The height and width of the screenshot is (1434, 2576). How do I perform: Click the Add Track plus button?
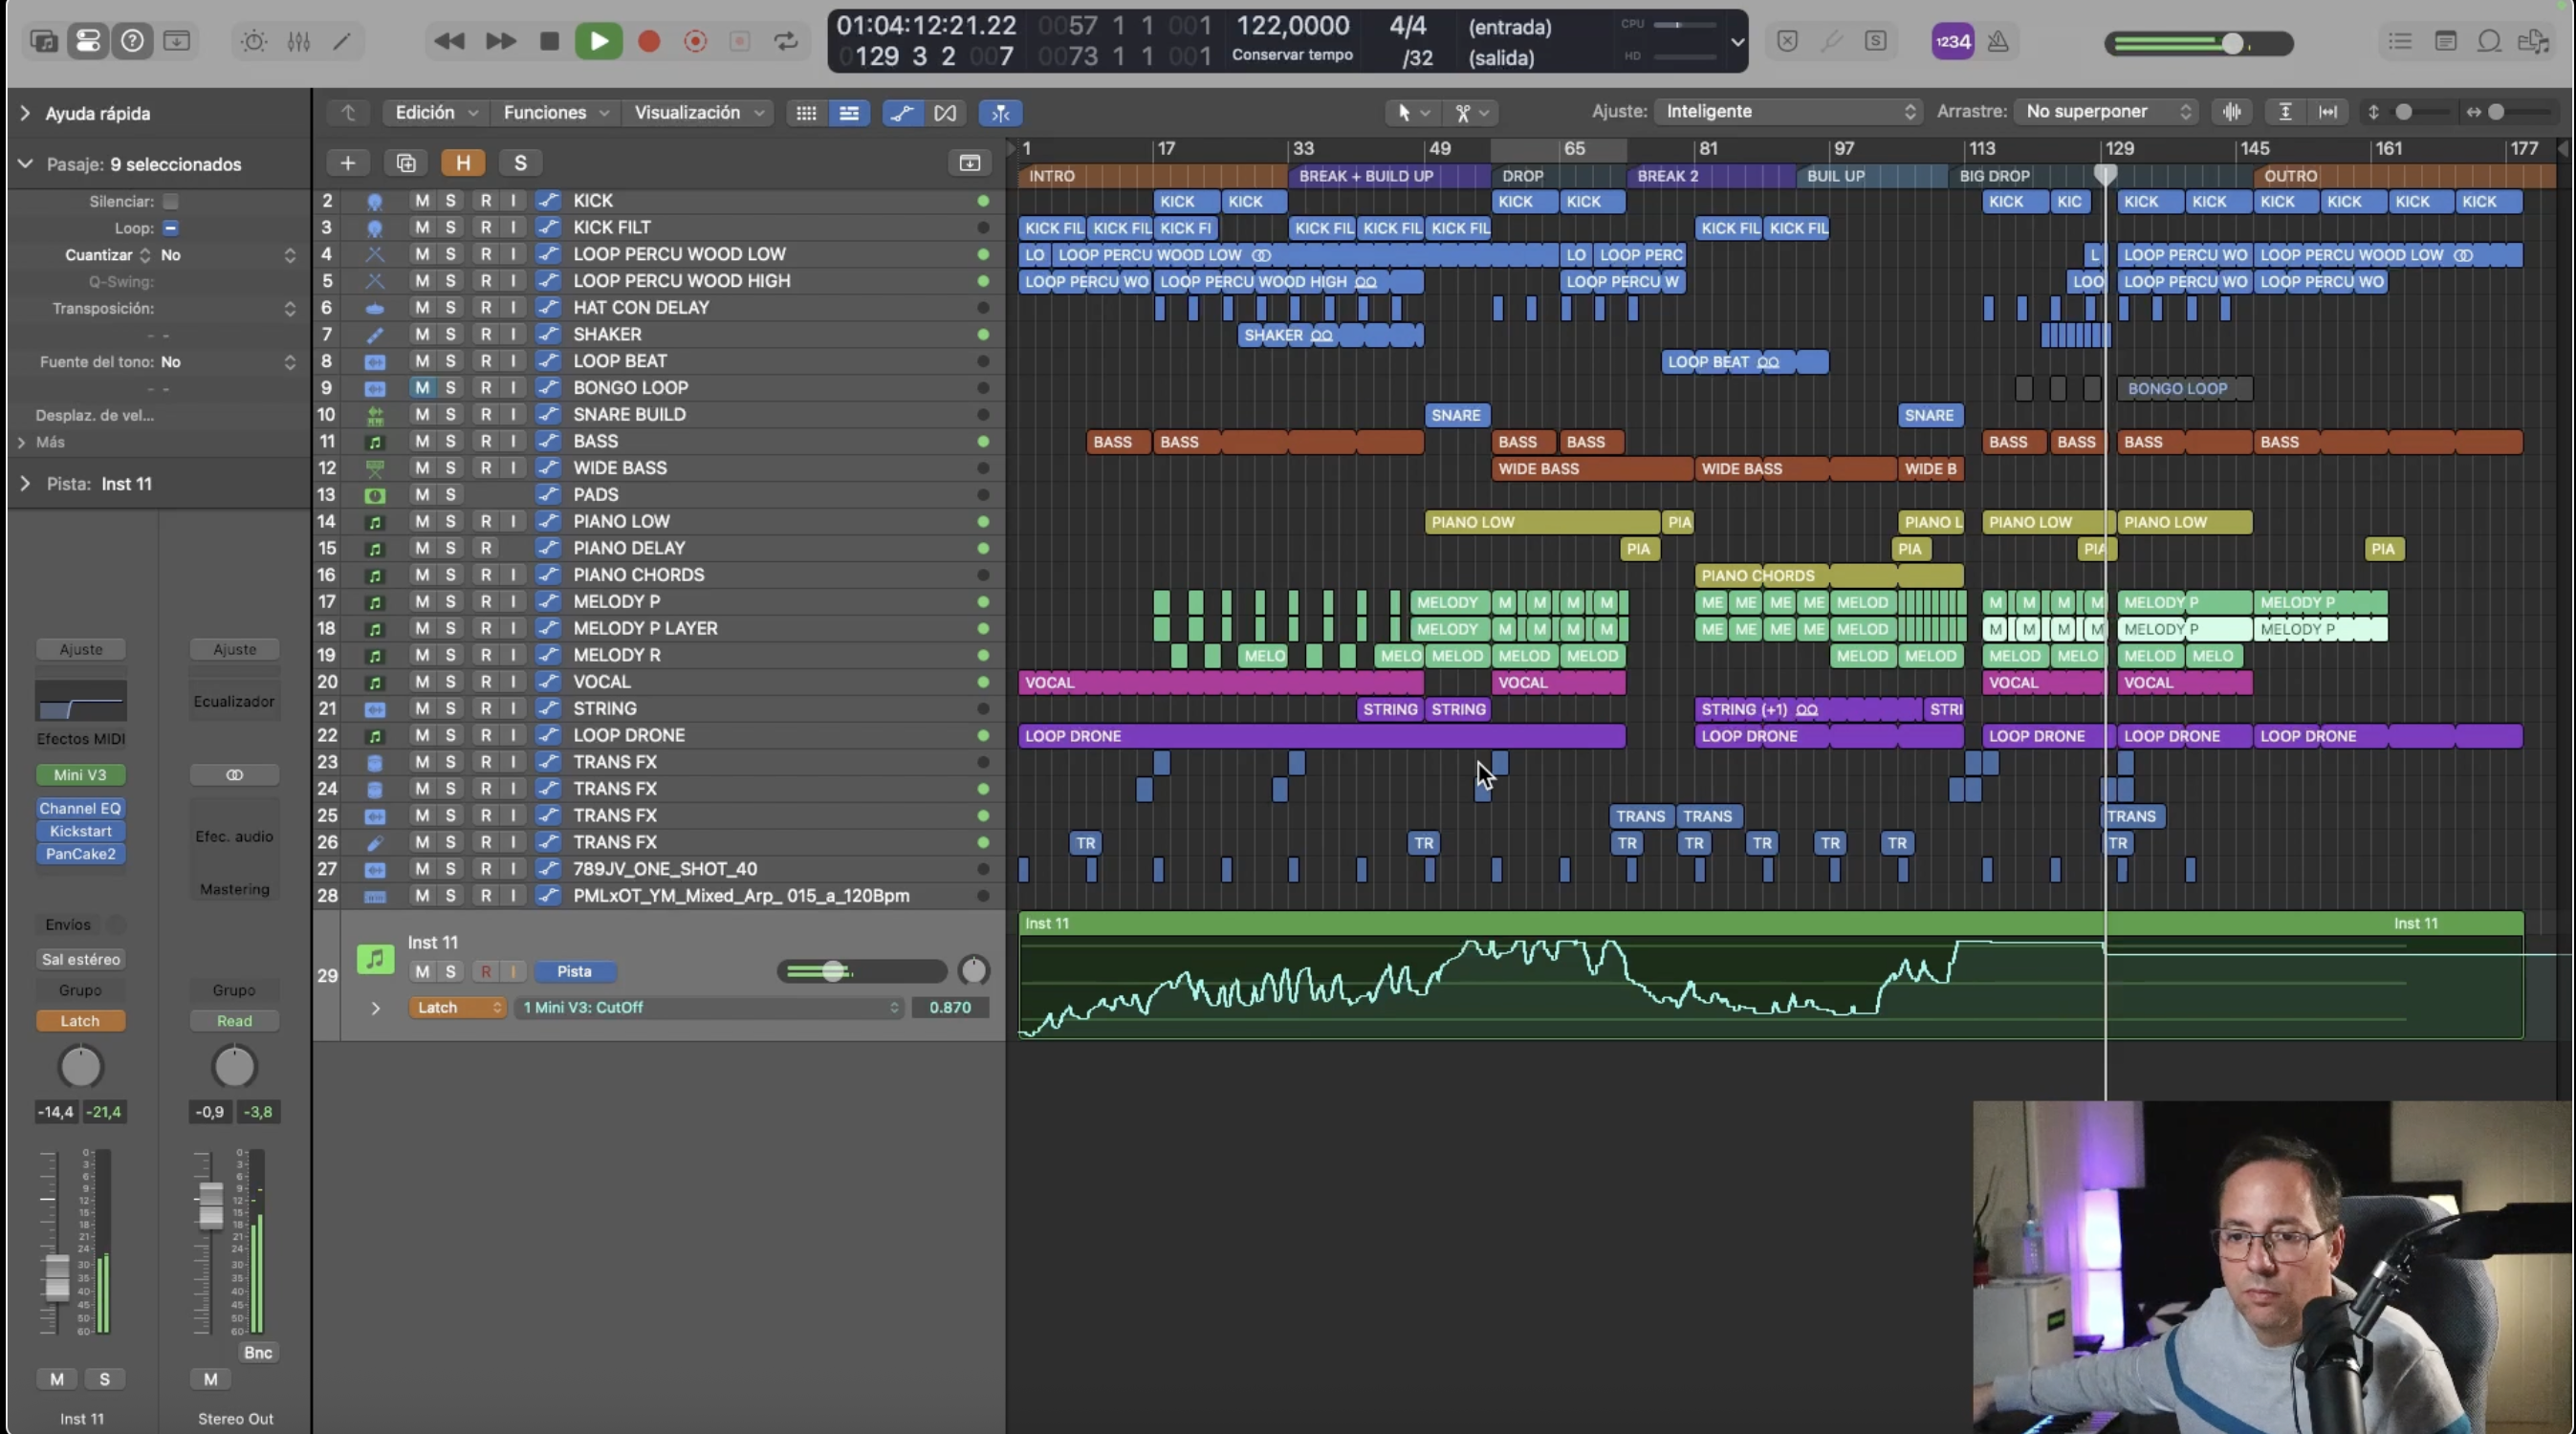point(347,163)
